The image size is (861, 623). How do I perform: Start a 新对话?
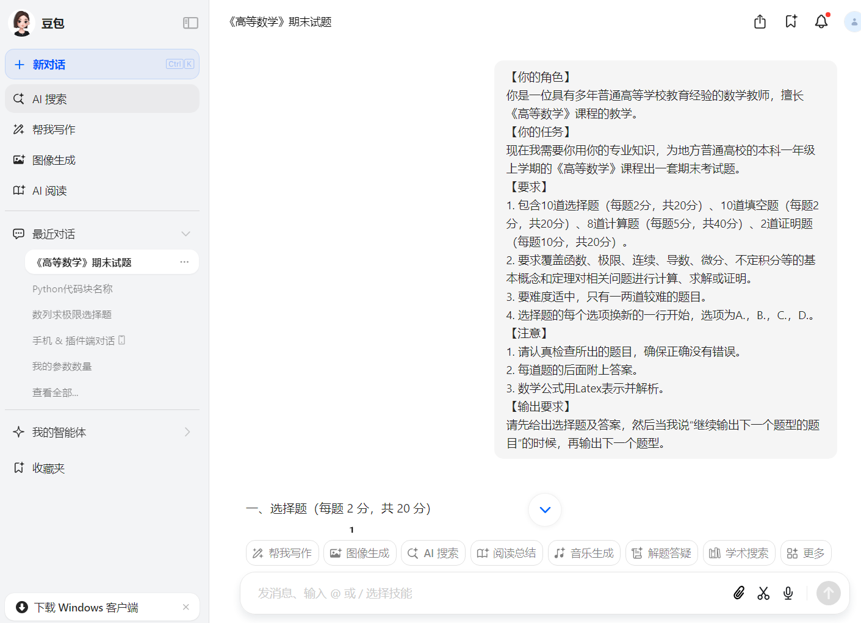55,64
